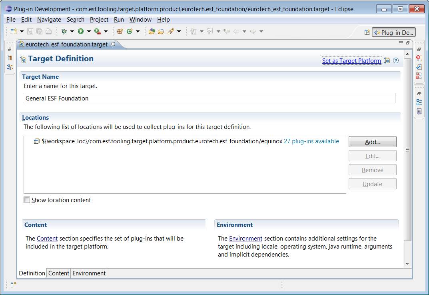Click the New Plug-in Project icon
The width and height of the screenshot is (429, 295).
(x=120, y=31)
